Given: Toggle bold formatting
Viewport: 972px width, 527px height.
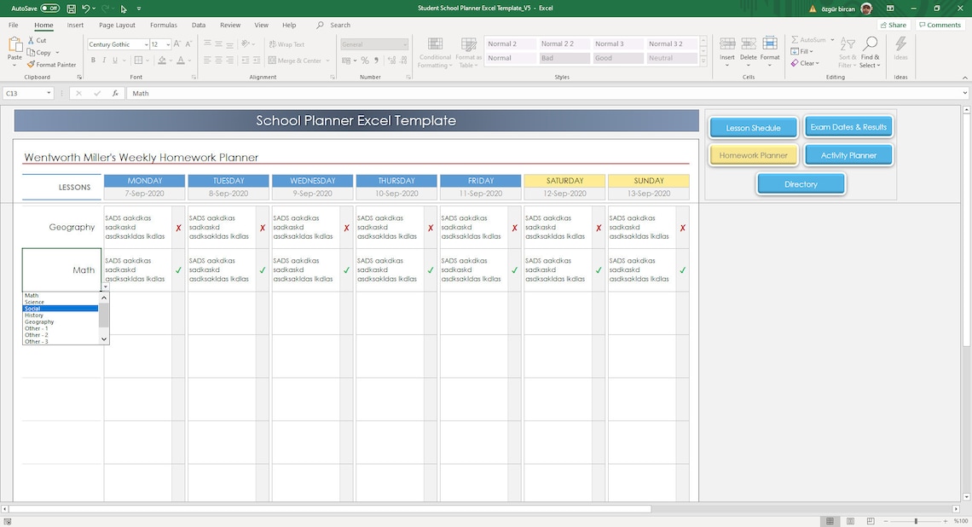Looking at the screenshot, I should pyautogui.click(x=93, y=60).
